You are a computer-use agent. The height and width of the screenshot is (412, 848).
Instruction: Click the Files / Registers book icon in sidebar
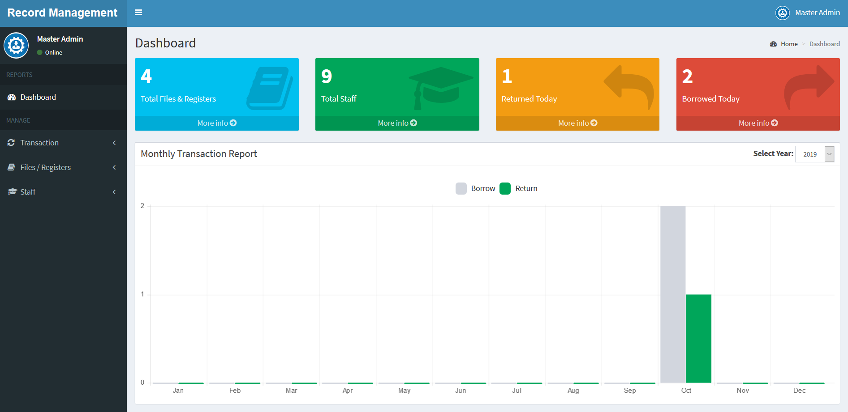point(11,167)
